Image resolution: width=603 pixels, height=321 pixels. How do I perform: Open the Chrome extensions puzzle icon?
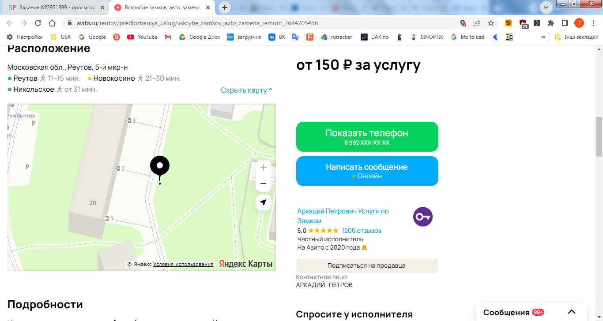click(551, 23)
